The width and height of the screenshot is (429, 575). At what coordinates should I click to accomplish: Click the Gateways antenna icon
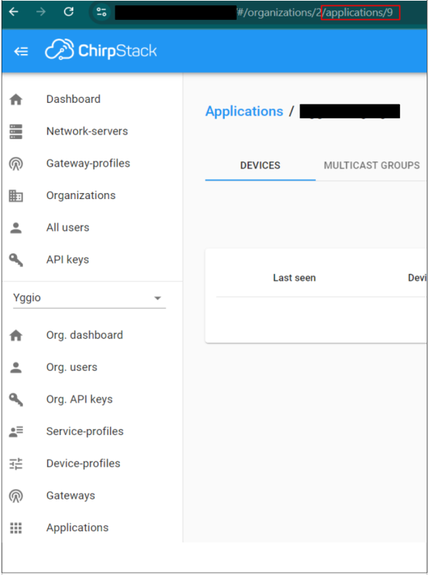click(x=16, y=496)
